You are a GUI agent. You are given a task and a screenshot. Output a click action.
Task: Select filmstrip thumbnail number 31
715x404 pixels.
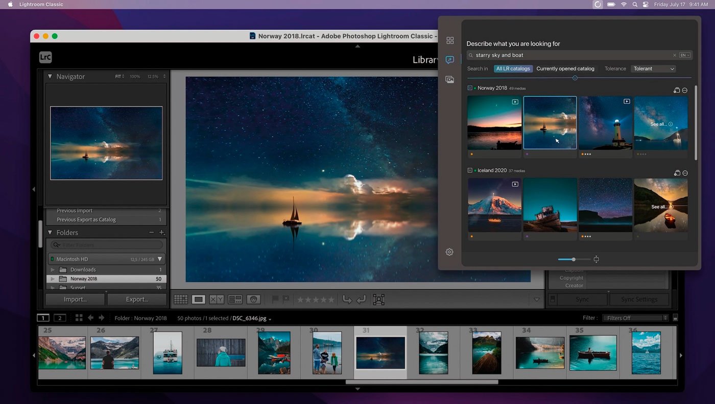[380, 352]
